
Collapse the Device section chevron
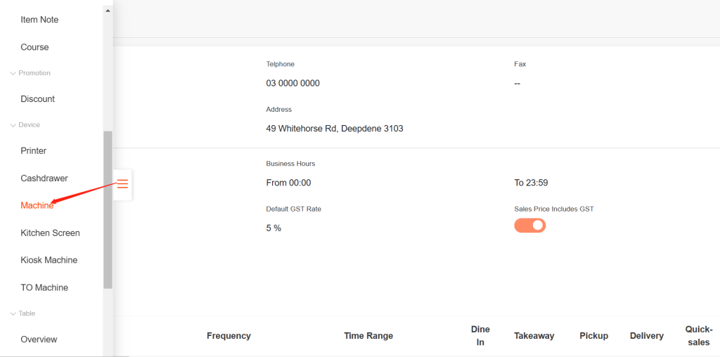[x=13, y=125]
